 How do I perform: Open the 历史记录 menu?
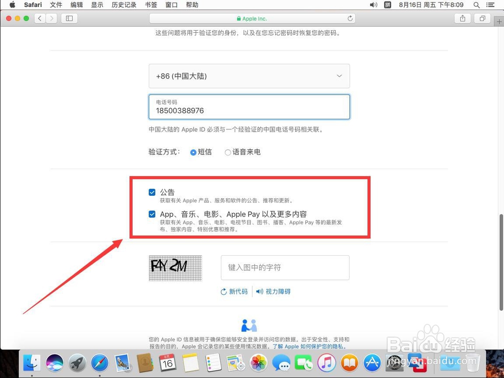pyautogui.click(x=124, y=5)
